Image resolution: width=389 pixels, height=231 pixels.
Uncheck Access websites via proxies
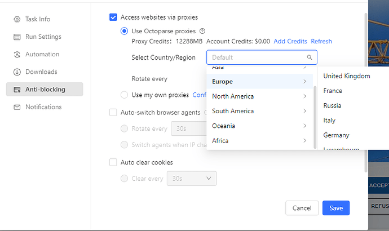click(x=113, y=17)
